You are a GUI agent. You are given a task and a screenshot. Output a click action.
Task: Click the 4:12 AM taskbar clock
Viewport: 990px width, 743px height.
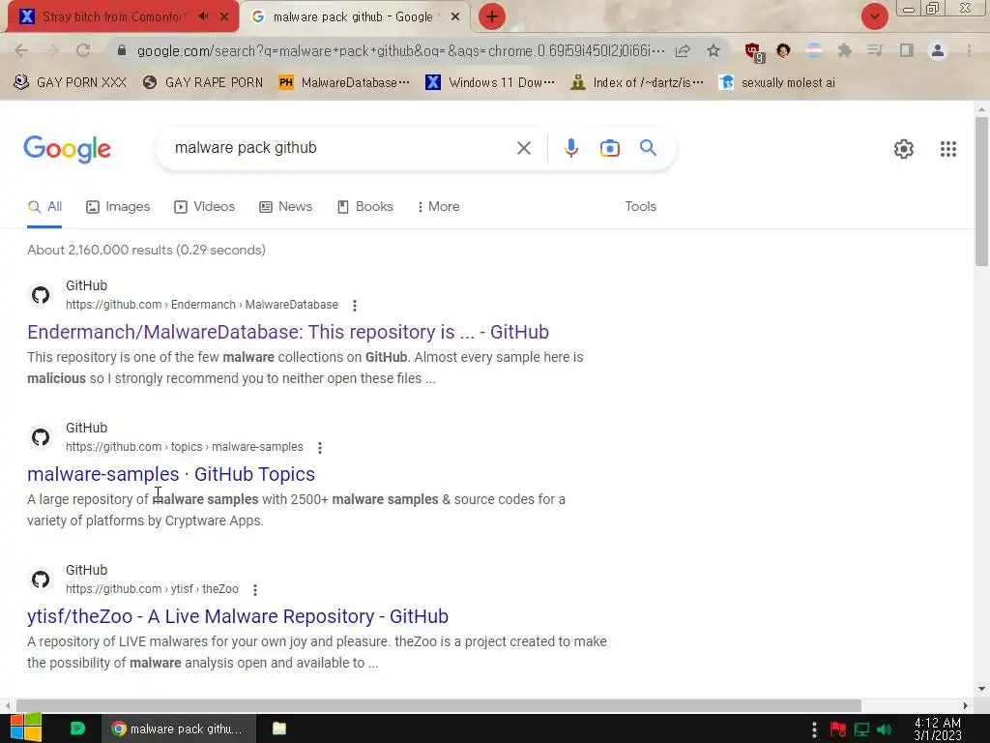[938, 729]
